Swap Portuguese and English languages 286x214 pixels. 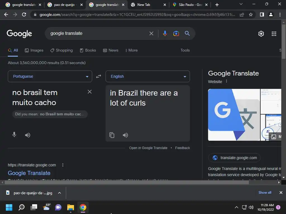coord(99,76)
